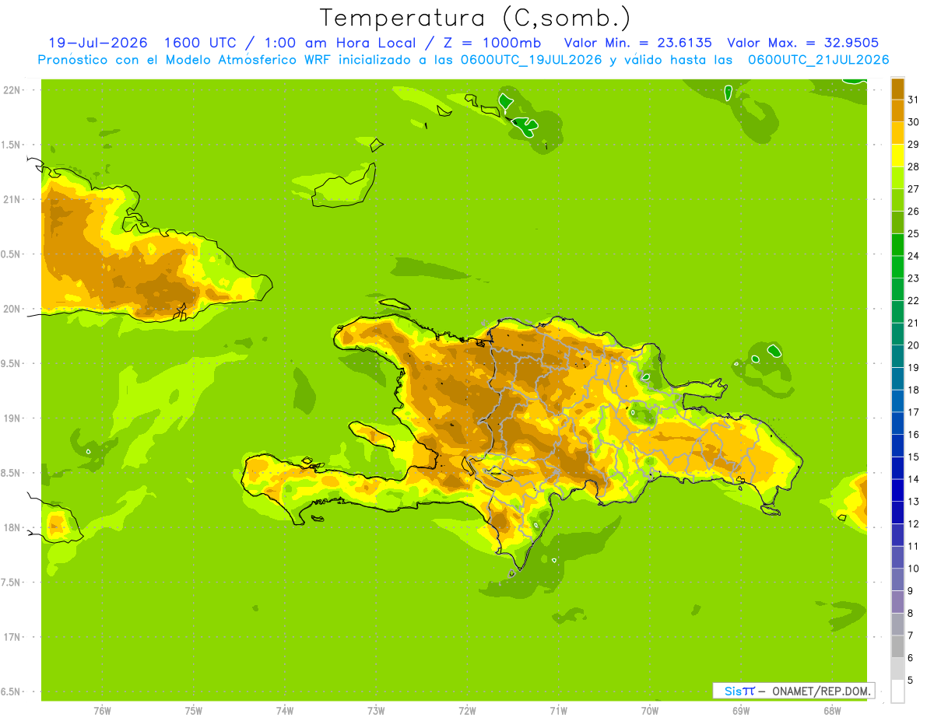Viewport: 934px width, 721px height.
Task: Click the 10 label on the color scale
Action: tap(913, 569)
